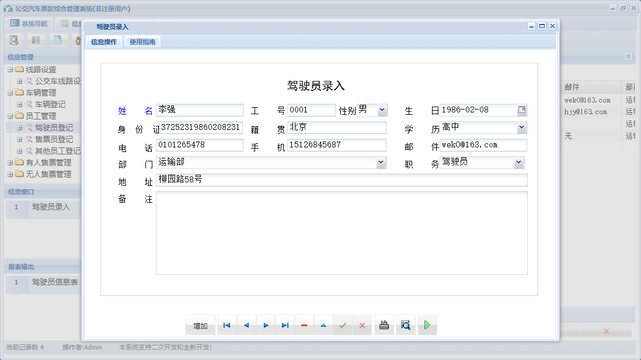Open the print preview magnifier icon
Viewport: 641px width, 360px height.
coord(406,325)
